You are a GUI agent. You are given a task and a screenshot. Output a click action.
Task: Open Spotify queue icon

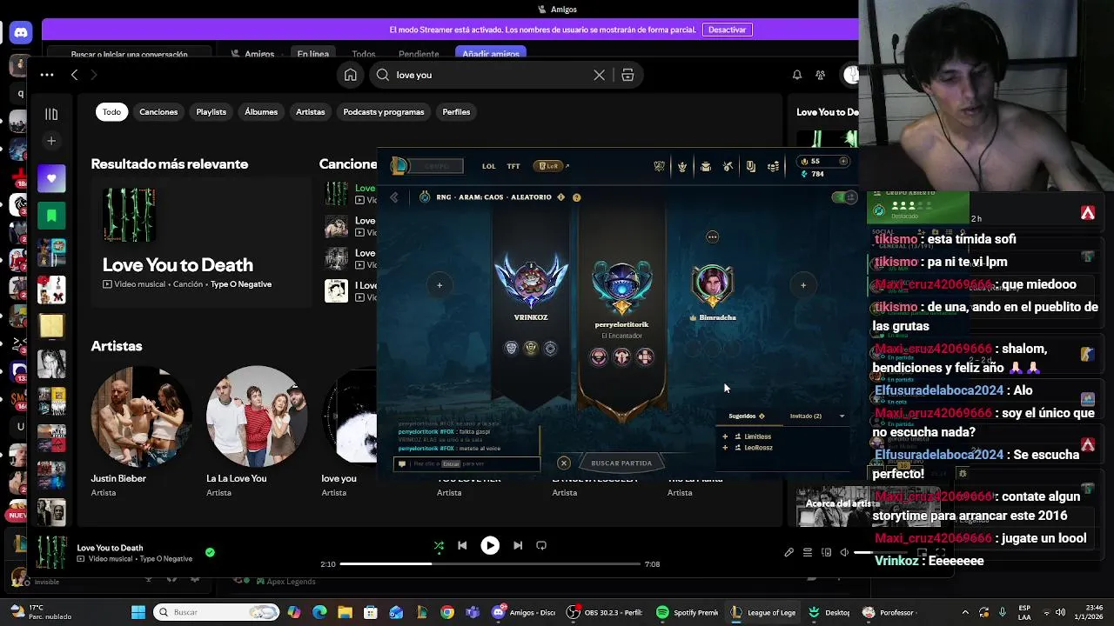click(x=808, y=553)
